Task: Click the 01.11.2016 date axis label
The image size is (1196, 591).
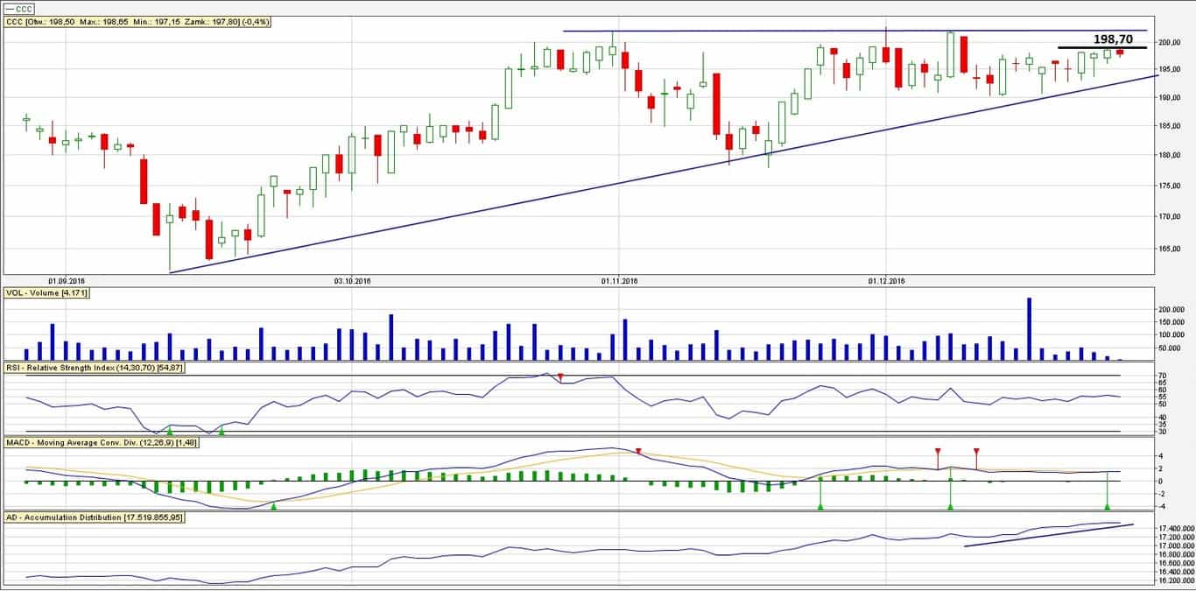Action: [619, 280]
